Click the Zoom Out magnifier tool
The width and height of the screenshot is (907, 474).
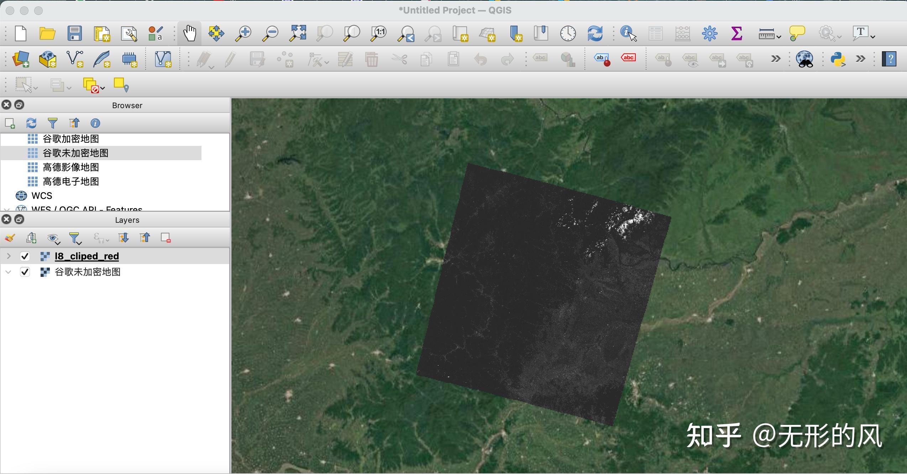coord(271,33)
